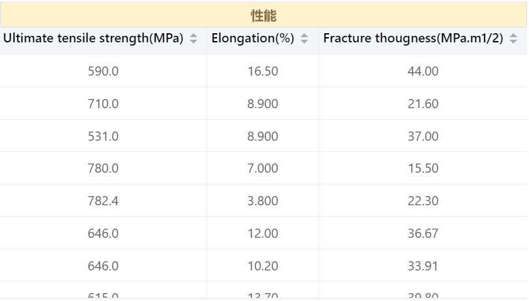Select the tensile strength cell 531.0
The height and width of the screenshot is (301, 529).
[103, 136]
